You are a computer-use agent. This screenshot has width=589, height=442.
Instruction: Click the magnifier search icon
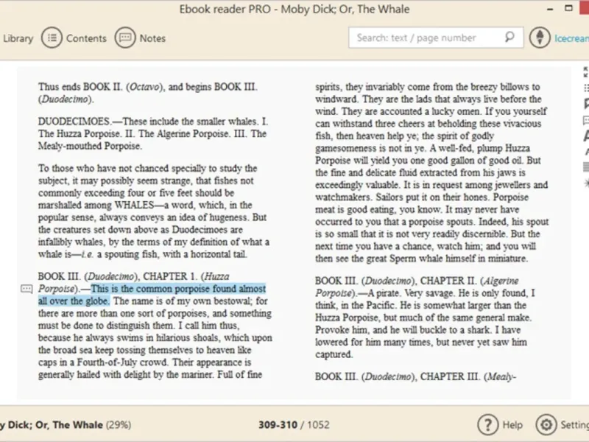pyautogui.click(x=509, y=38)
